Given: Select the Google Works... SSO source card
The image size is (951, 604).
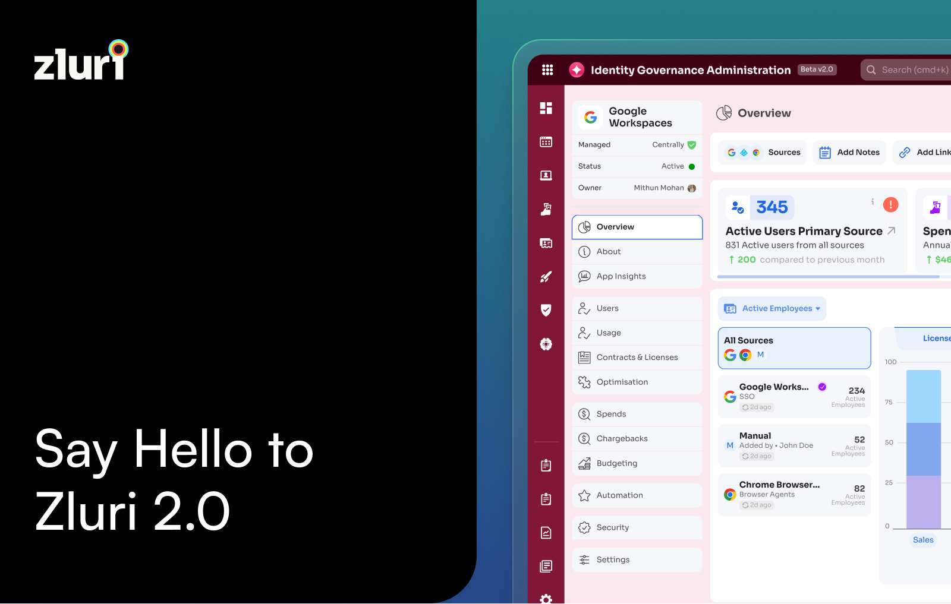Looking at the screenshot, I should coord(794,397).
